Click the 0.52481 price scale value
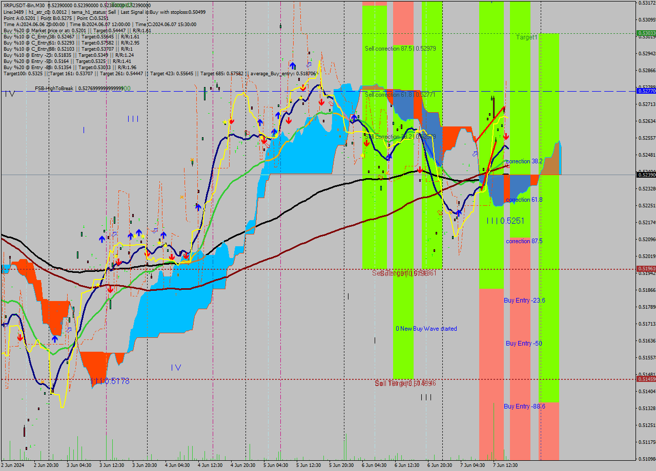 click(x=647, y=155)
